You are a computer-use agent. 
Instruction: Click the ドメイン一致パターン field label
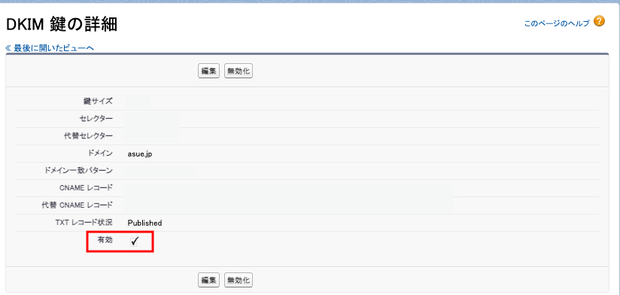(x=77, y=170)
